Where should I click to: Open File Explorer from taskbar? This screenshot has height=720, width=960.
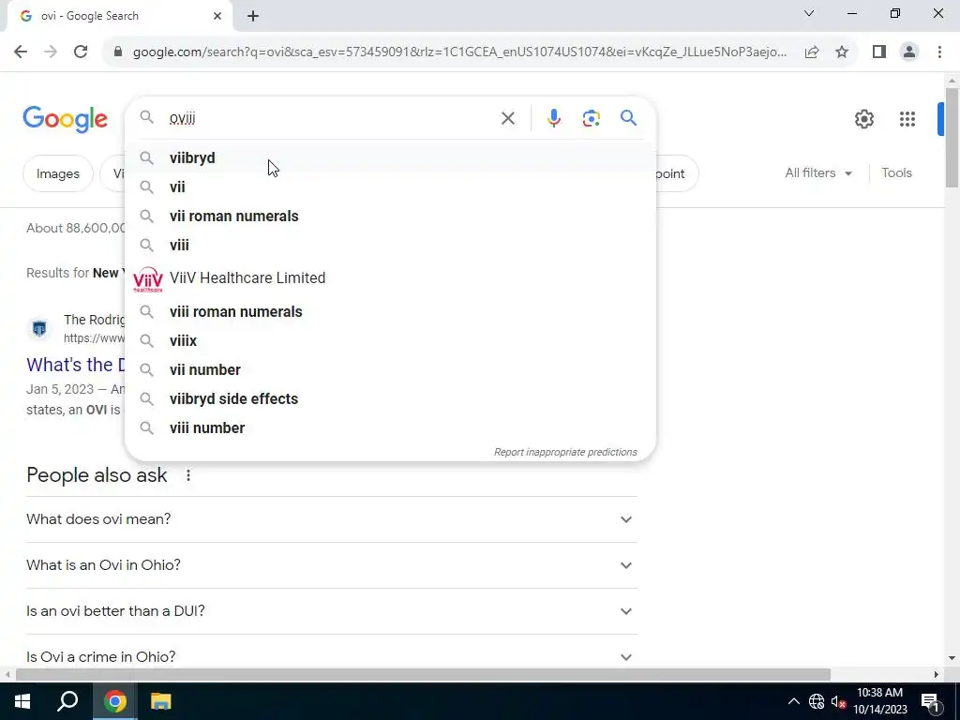click(161, 701)
